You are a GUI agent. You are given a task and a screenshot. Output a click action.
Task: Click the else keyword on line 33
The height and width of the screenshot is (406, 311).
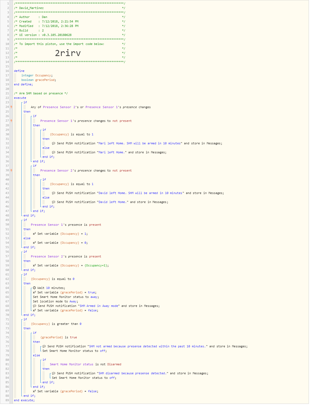pos(46,148)
